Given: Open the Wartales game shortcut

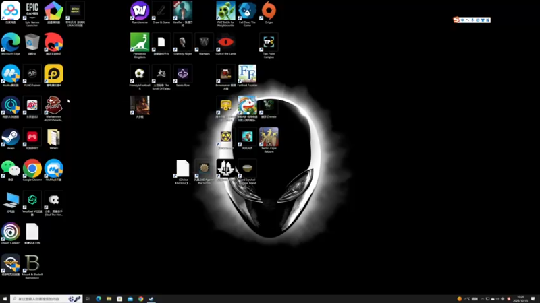Looking at the screenshot, I should click(x=205, y=44).
